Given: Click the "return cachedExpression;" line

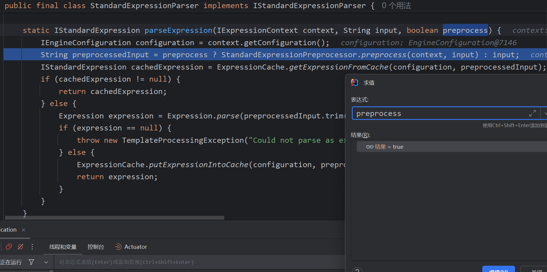Looking at the screenshot, I should click(113, 92).
